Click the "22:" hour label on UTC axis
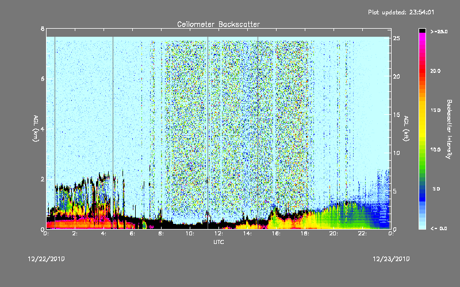This screenshot has width=460, height=287. point(362,234)
